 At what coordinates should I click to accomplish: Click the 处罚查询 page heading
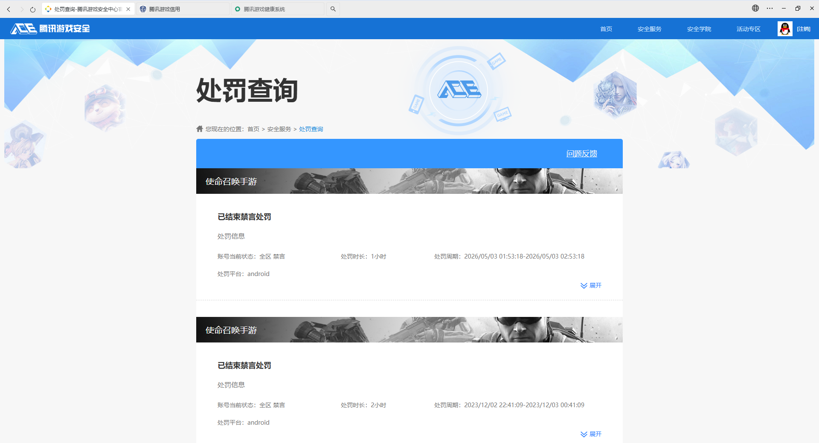(247, 90)
